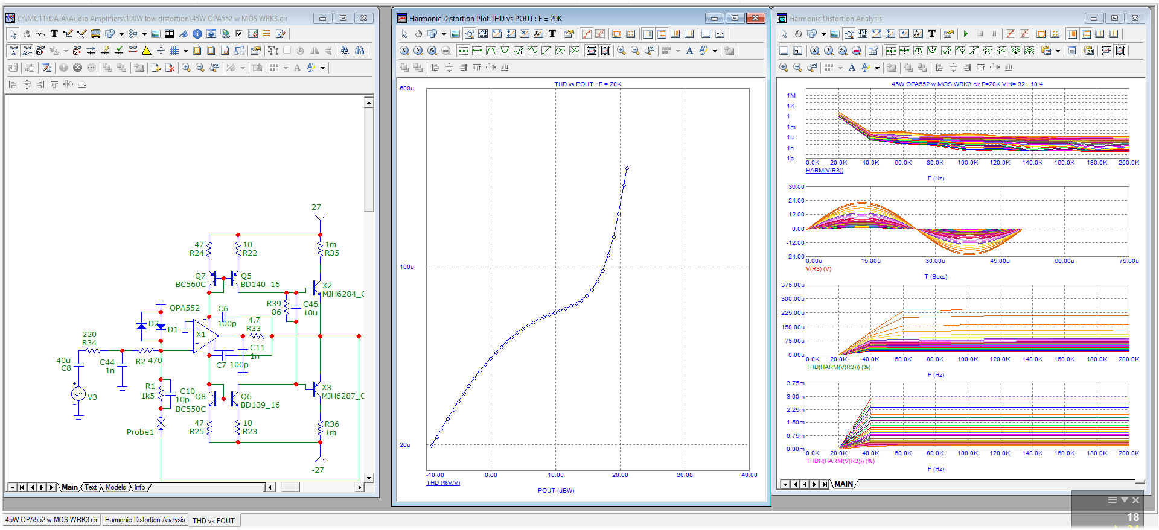Open the font color dropdown arrow in the schematic window

pos(322,68)
